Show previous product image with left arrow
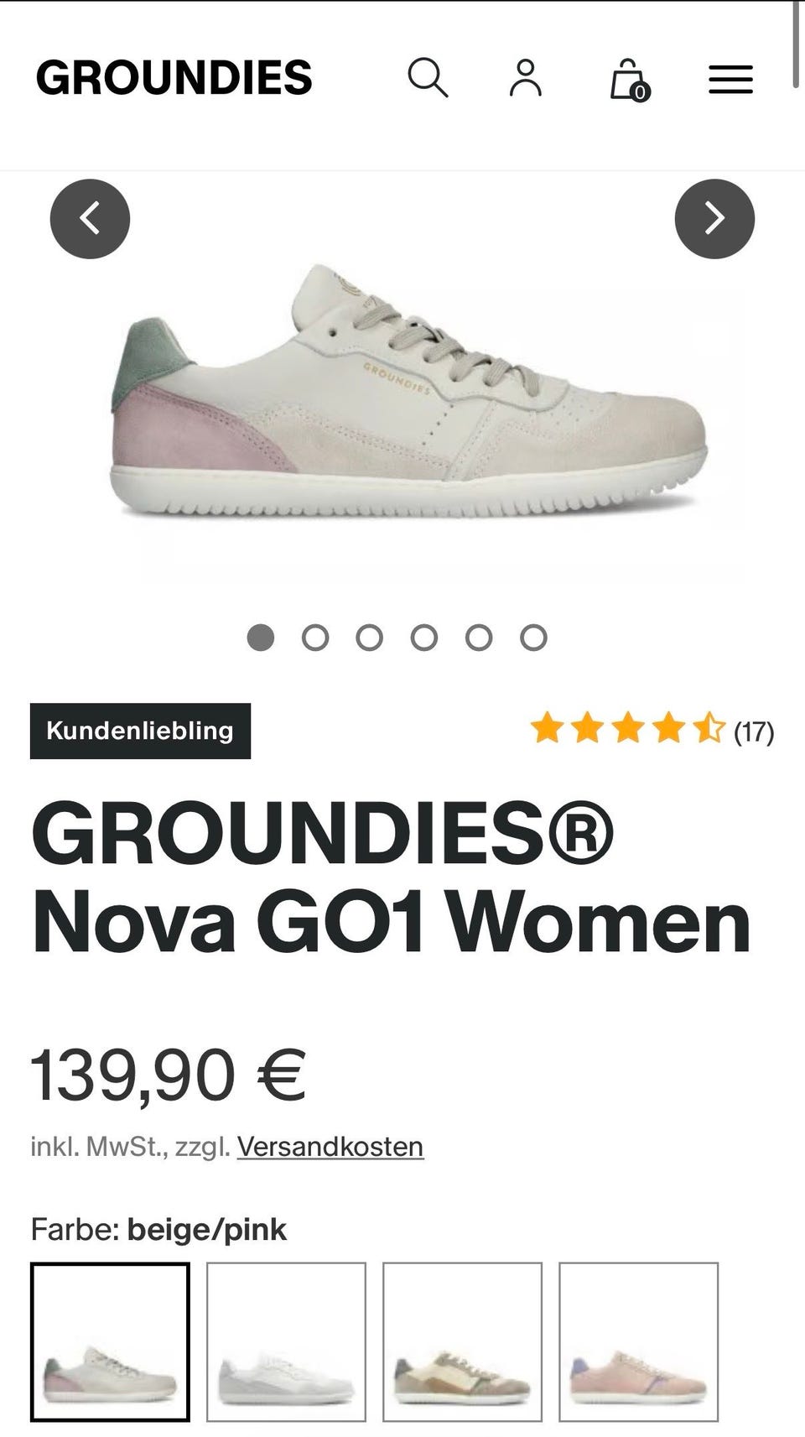Screen dimensions: 805x1437 (x=90, y=219)
